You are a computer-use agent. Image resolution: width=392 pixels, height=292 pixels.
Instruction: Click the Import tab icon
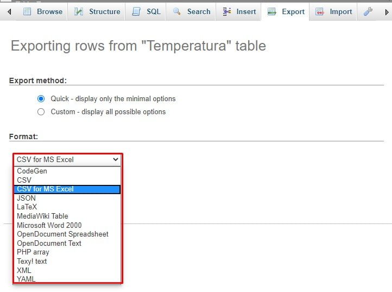click(x=320, y=11)
